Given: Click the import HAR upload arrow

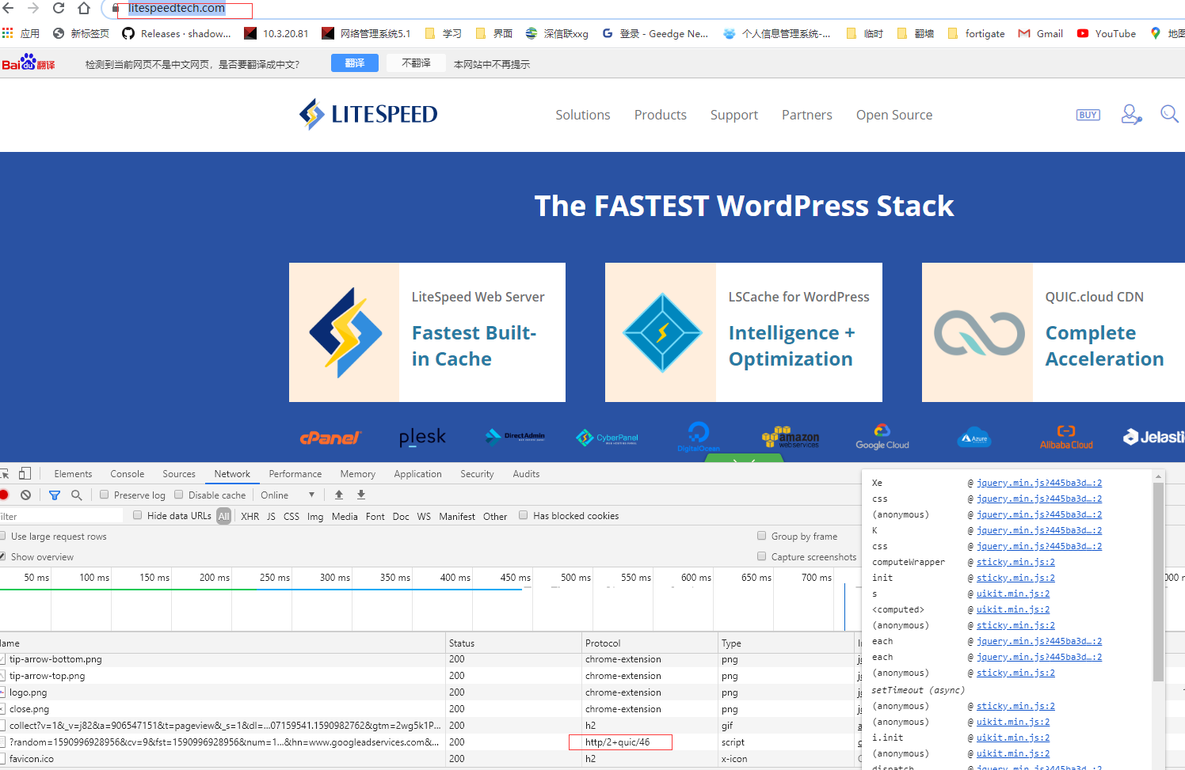Looking at the screenshot, I should tap(339, 495).
